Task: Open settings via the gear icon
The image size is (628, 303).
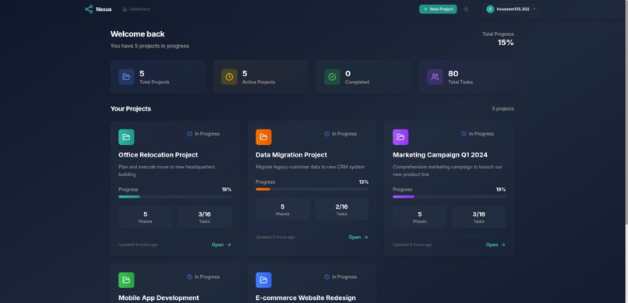Action: click(466, 9)
